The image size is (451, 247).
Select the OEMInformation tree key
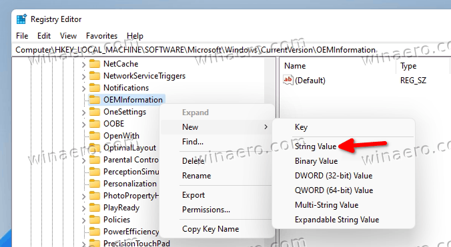[133, 100]
